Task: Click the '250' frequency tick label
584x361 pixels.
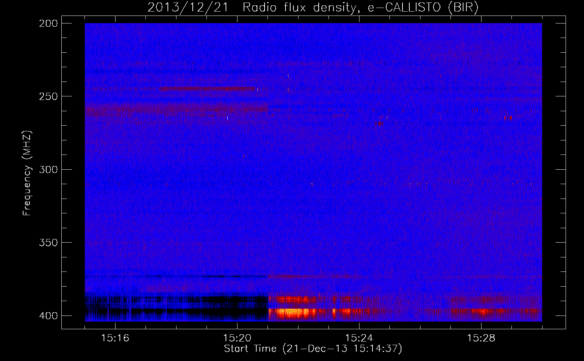Action: [x=48, y=96]
